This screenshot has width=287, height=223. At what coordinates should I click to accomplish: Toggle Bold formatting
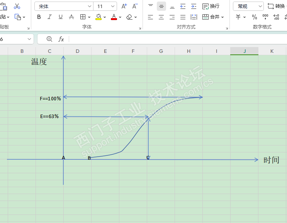39,17
